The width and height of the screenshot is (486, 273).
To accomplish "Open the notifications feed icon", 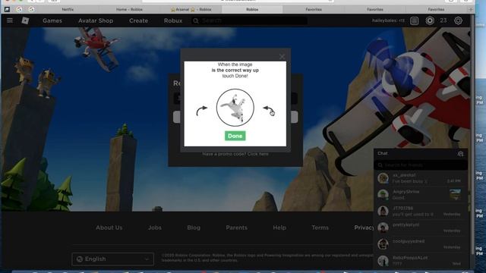I will click(x=414, y=20).
